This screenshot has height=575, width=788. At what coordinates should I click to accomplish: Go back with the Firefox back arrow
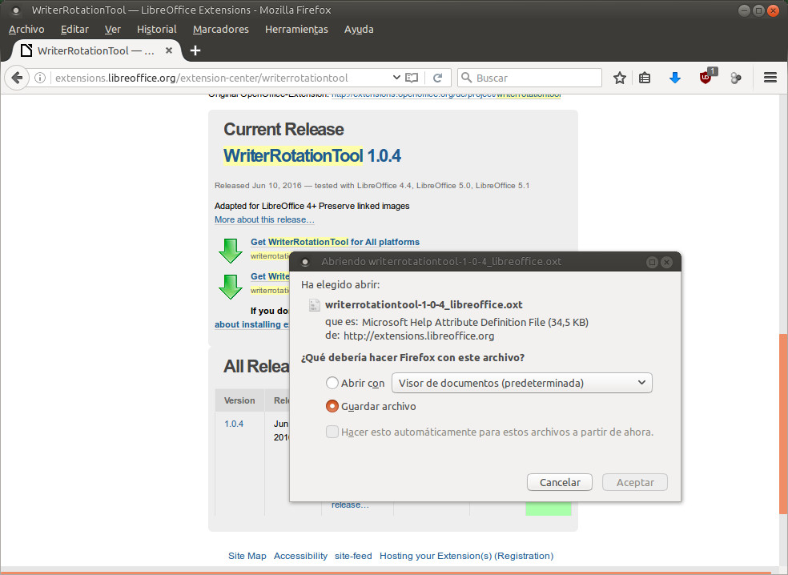(x=17, y=78)
